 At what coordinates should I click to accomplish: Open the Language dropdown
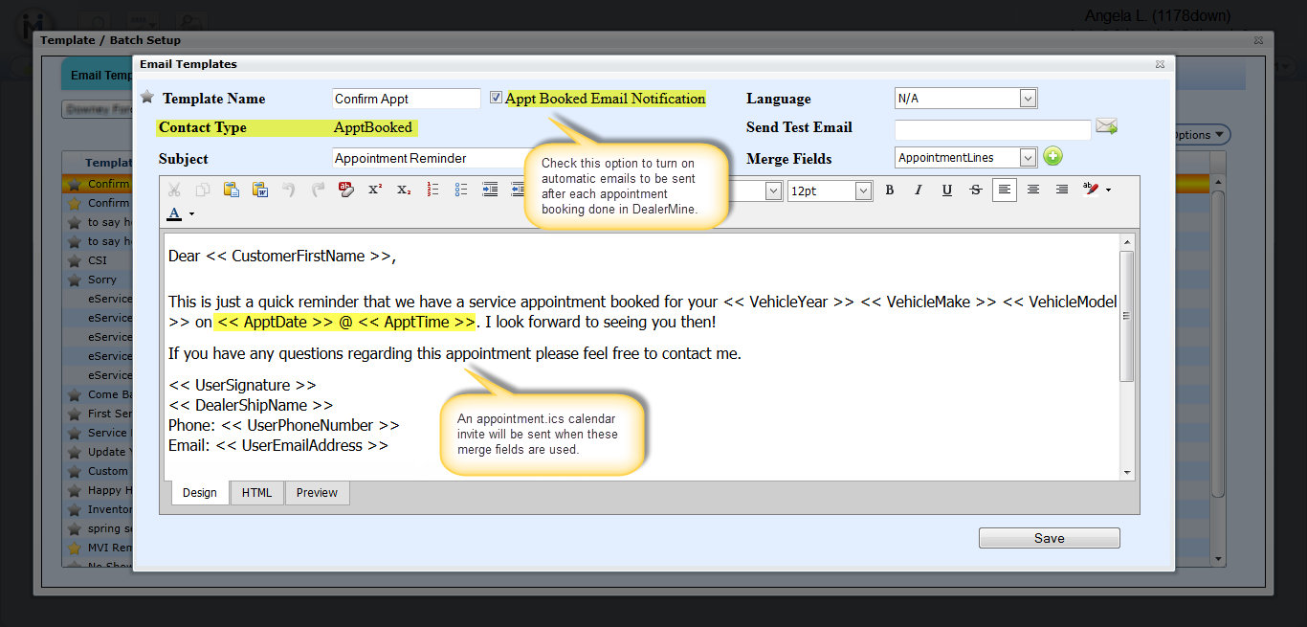click(x=1028, y=98)
